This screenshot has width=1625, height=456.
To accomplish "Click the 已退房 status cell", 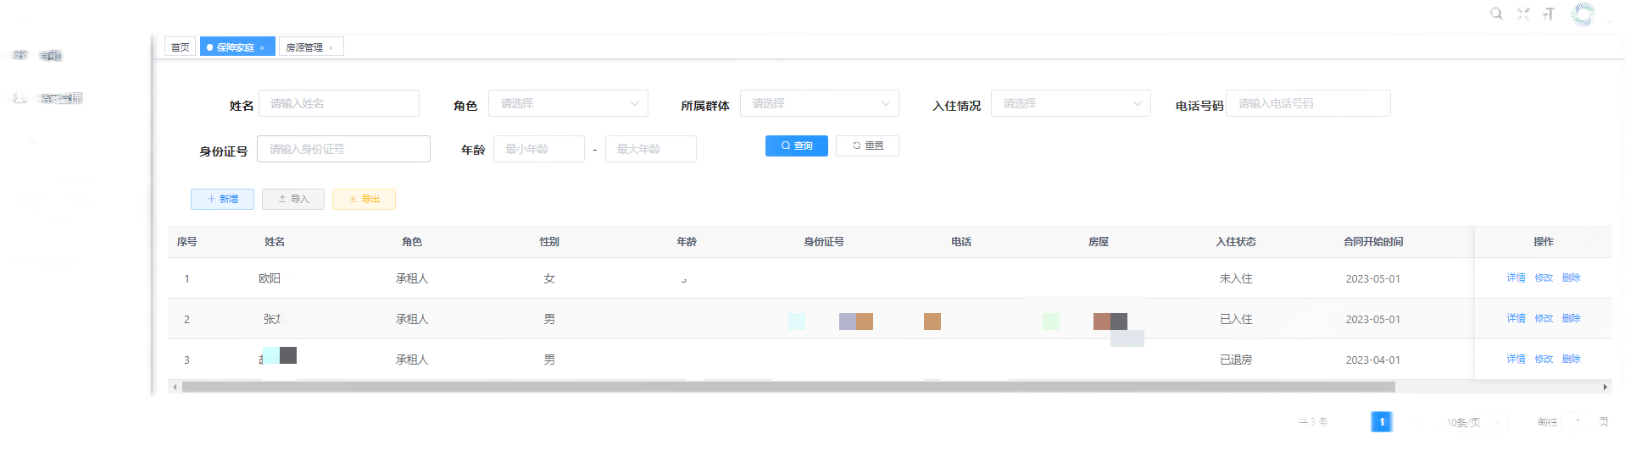I will click(1236, 360).
